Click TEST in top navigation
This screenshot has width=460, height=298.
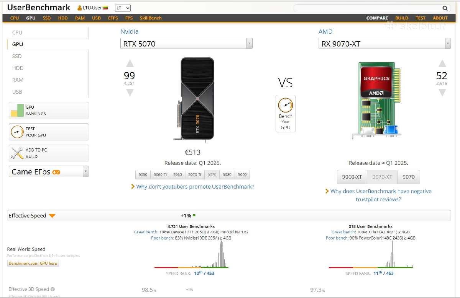pos(421,18)
